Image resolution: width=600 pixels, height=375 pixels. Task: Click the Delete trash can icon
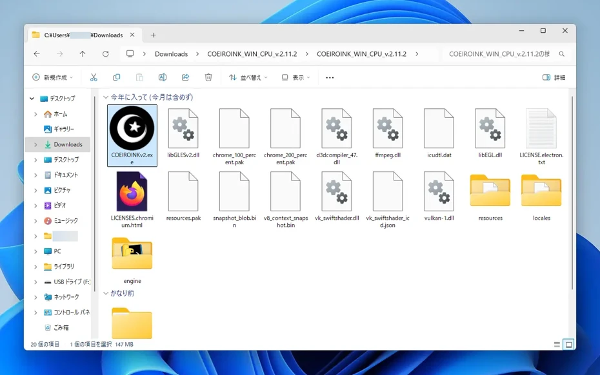coord(208,77)
